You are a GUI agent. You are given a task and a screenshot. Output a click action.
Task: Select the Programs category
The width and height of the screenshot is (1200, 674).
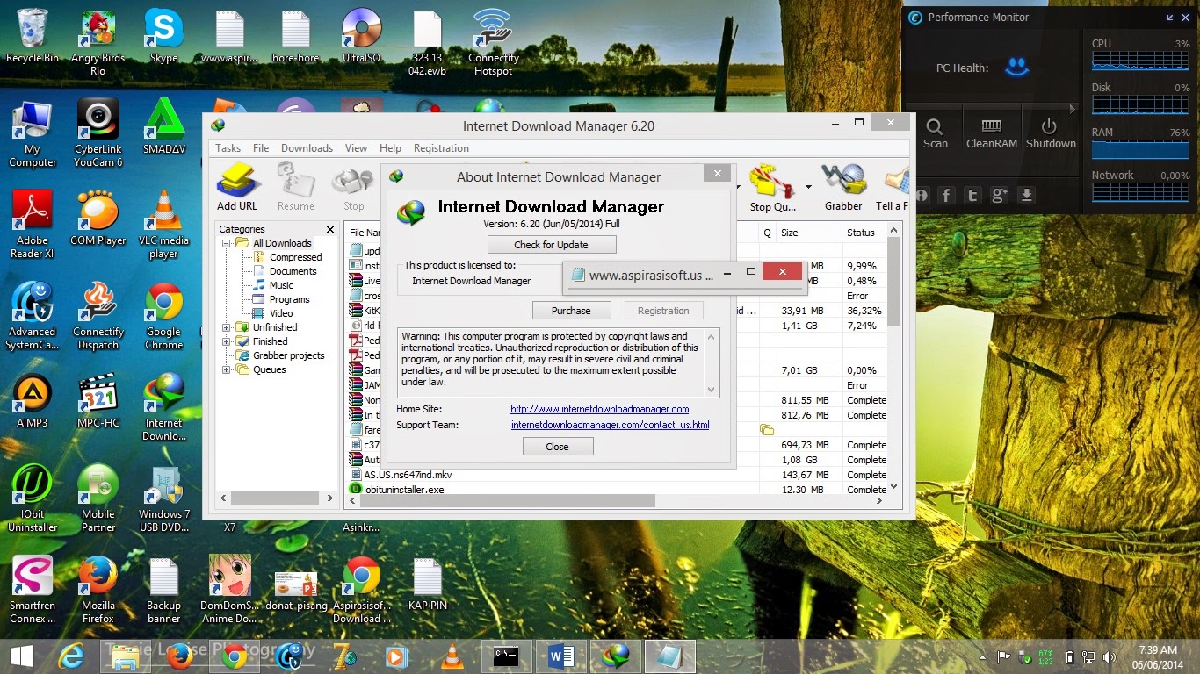(x=289, y=299)
